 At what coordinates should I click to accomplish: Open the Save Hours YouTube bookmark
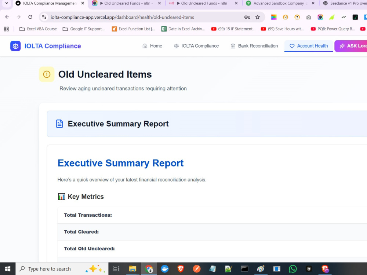pyautogui.click(x=283, y=29)
